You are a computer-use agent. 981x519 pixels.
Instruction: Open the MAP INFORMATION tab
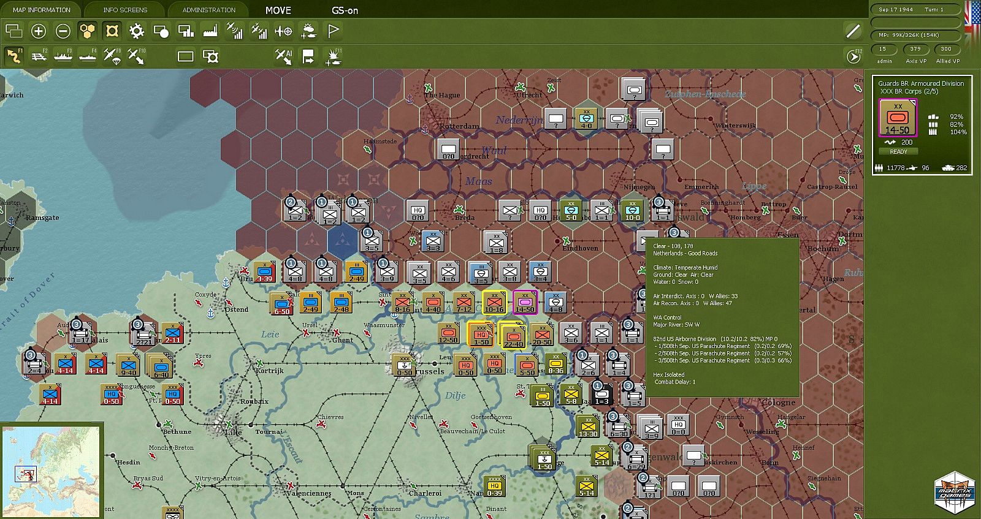click(x=42, y=10)
